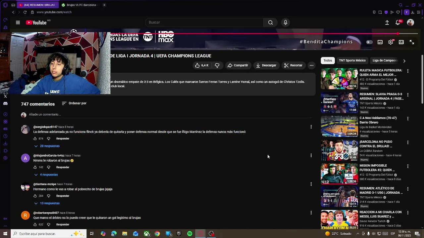Toggle subtitles on the video player
The image size is (424, 238).
(x=380, y=42)
